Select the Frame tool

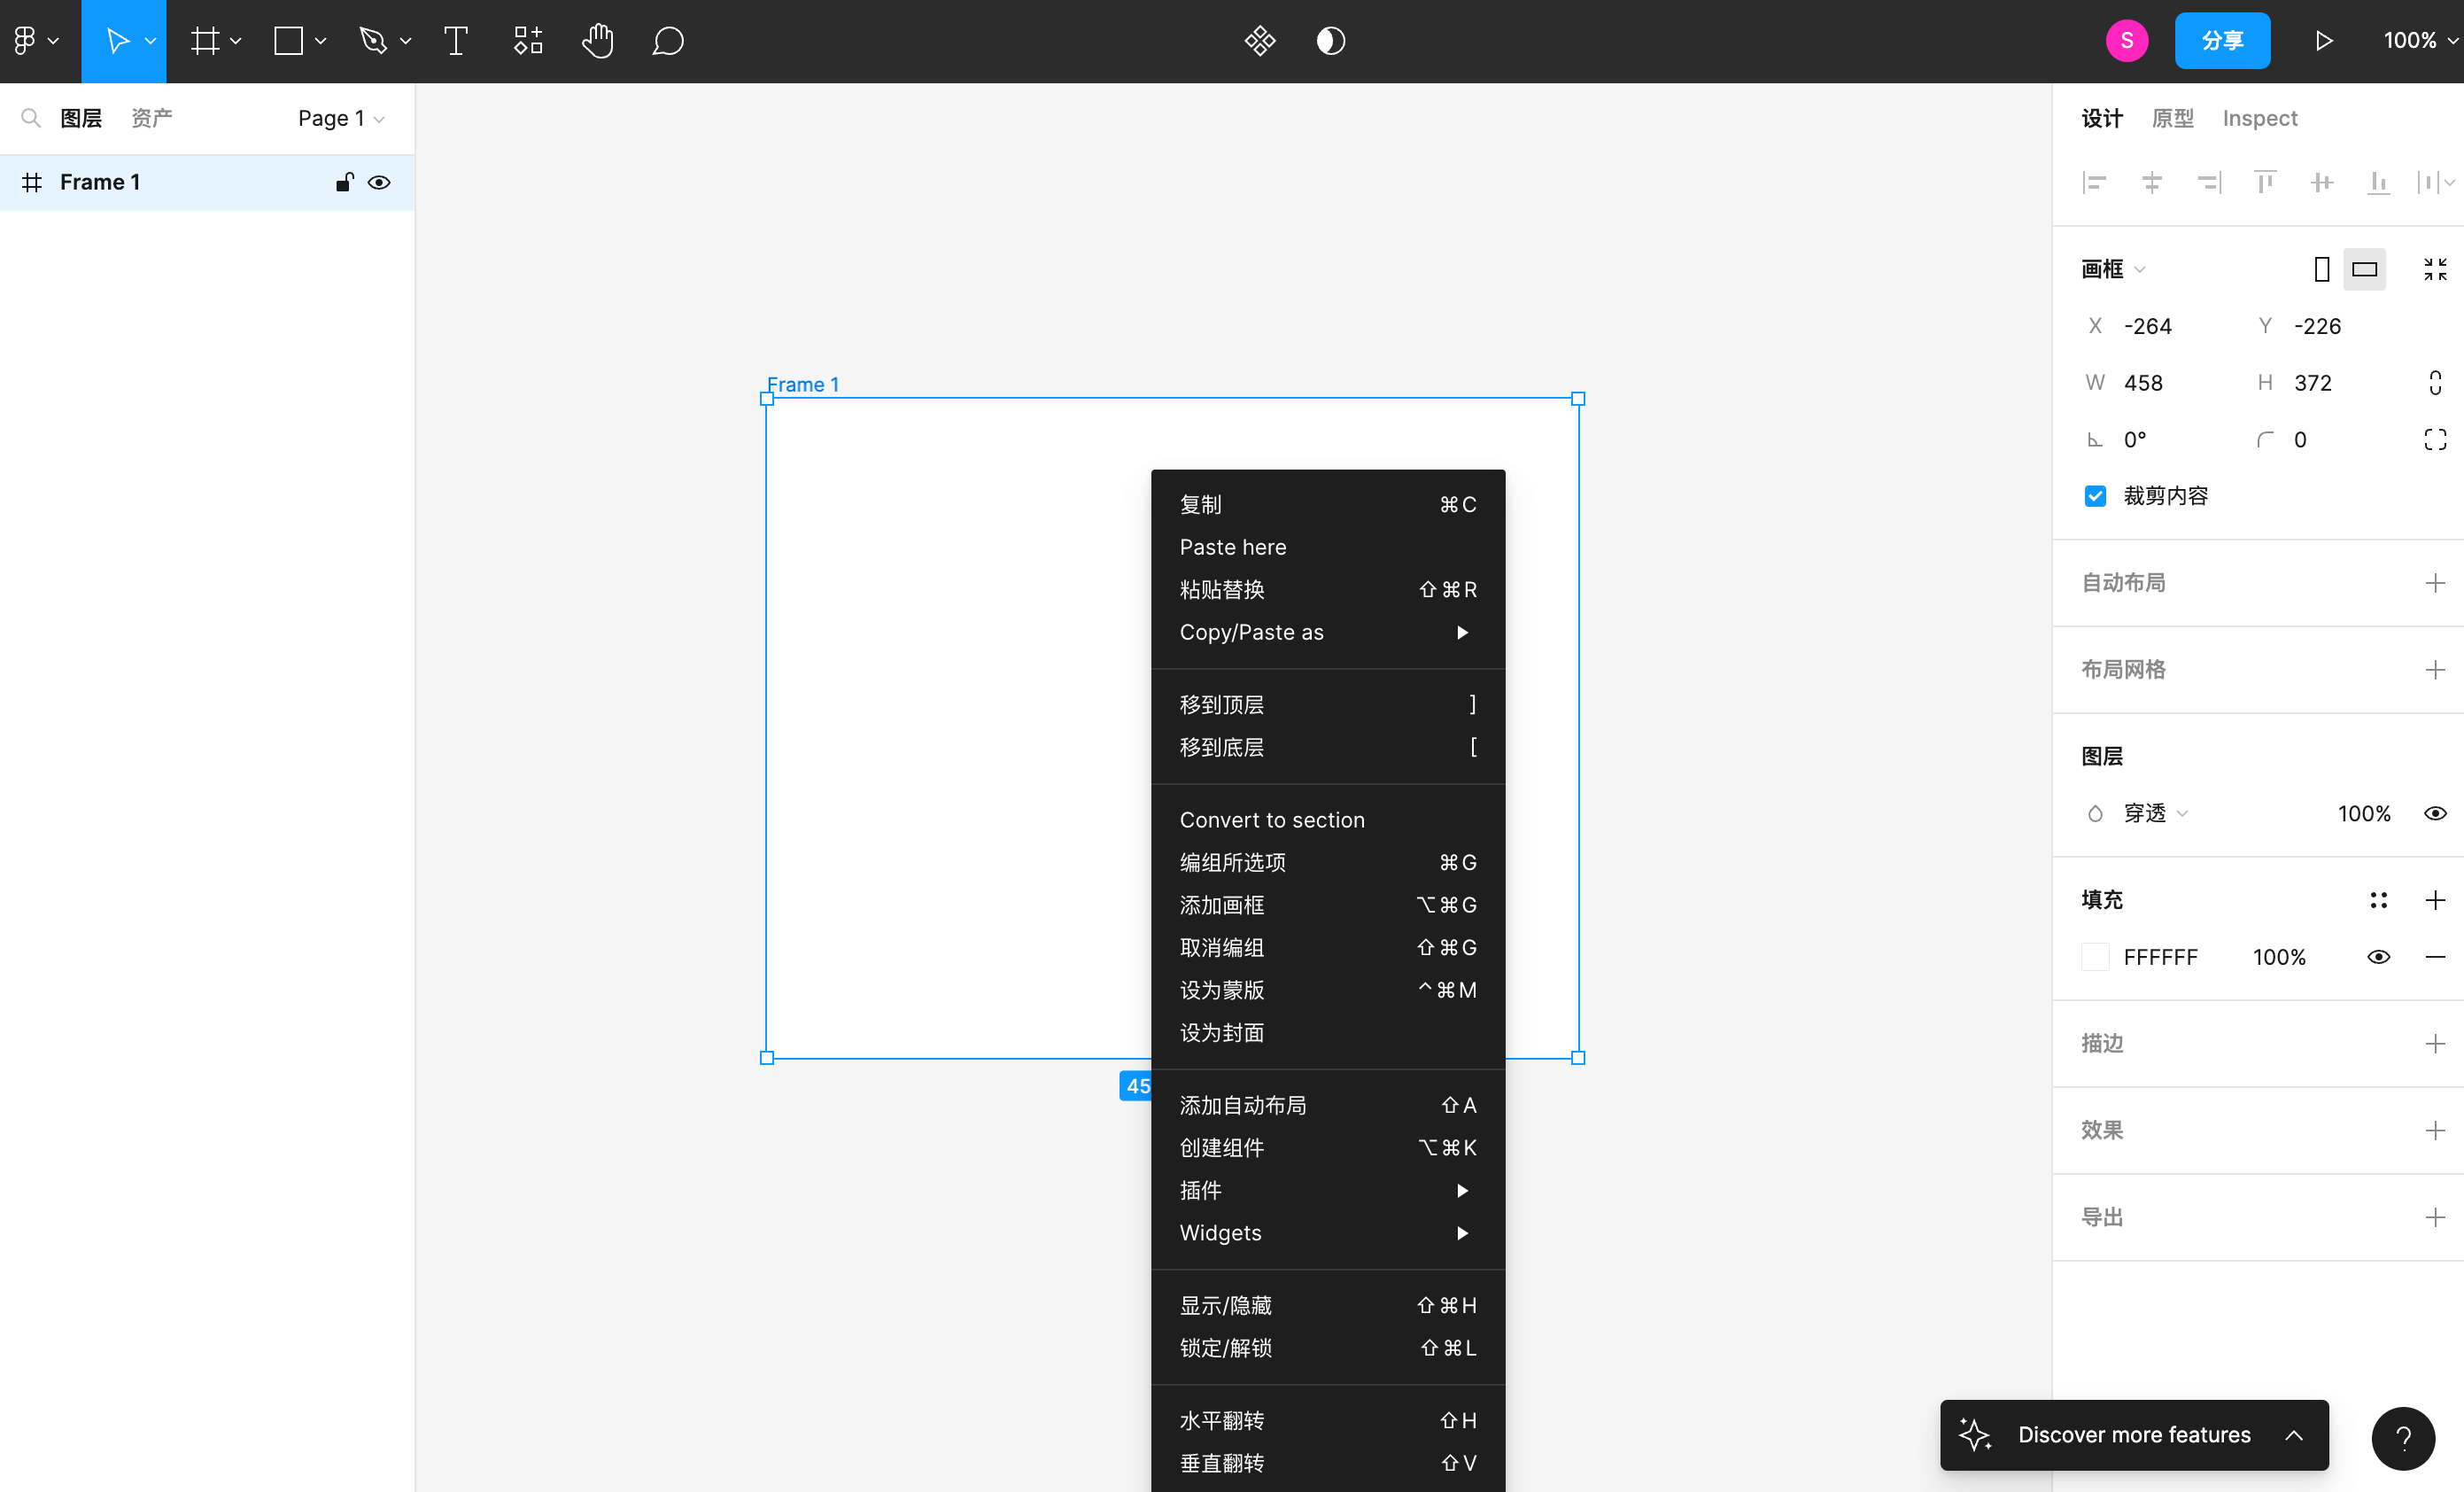click(205, 41)
